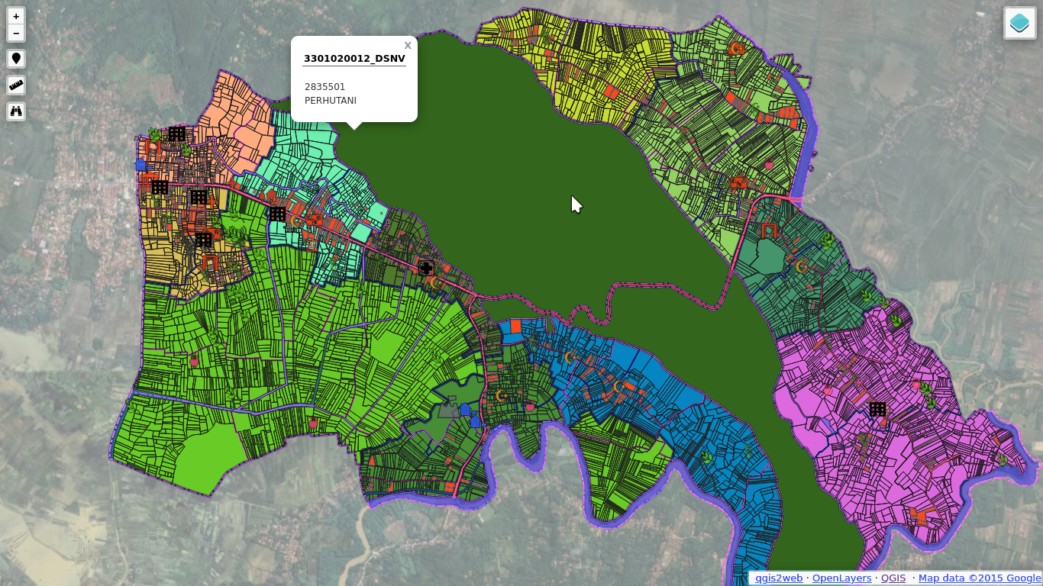Select the measure ruler tool

pos(16,85)
